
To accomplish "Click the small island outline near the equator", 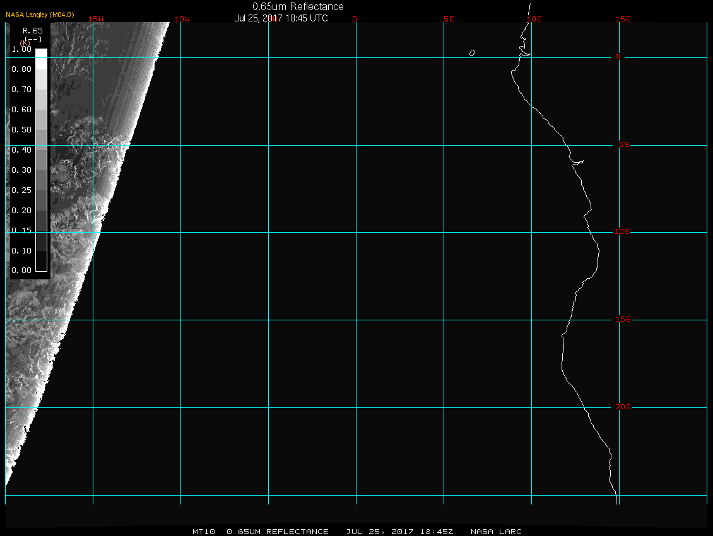I will coord(472,53).
